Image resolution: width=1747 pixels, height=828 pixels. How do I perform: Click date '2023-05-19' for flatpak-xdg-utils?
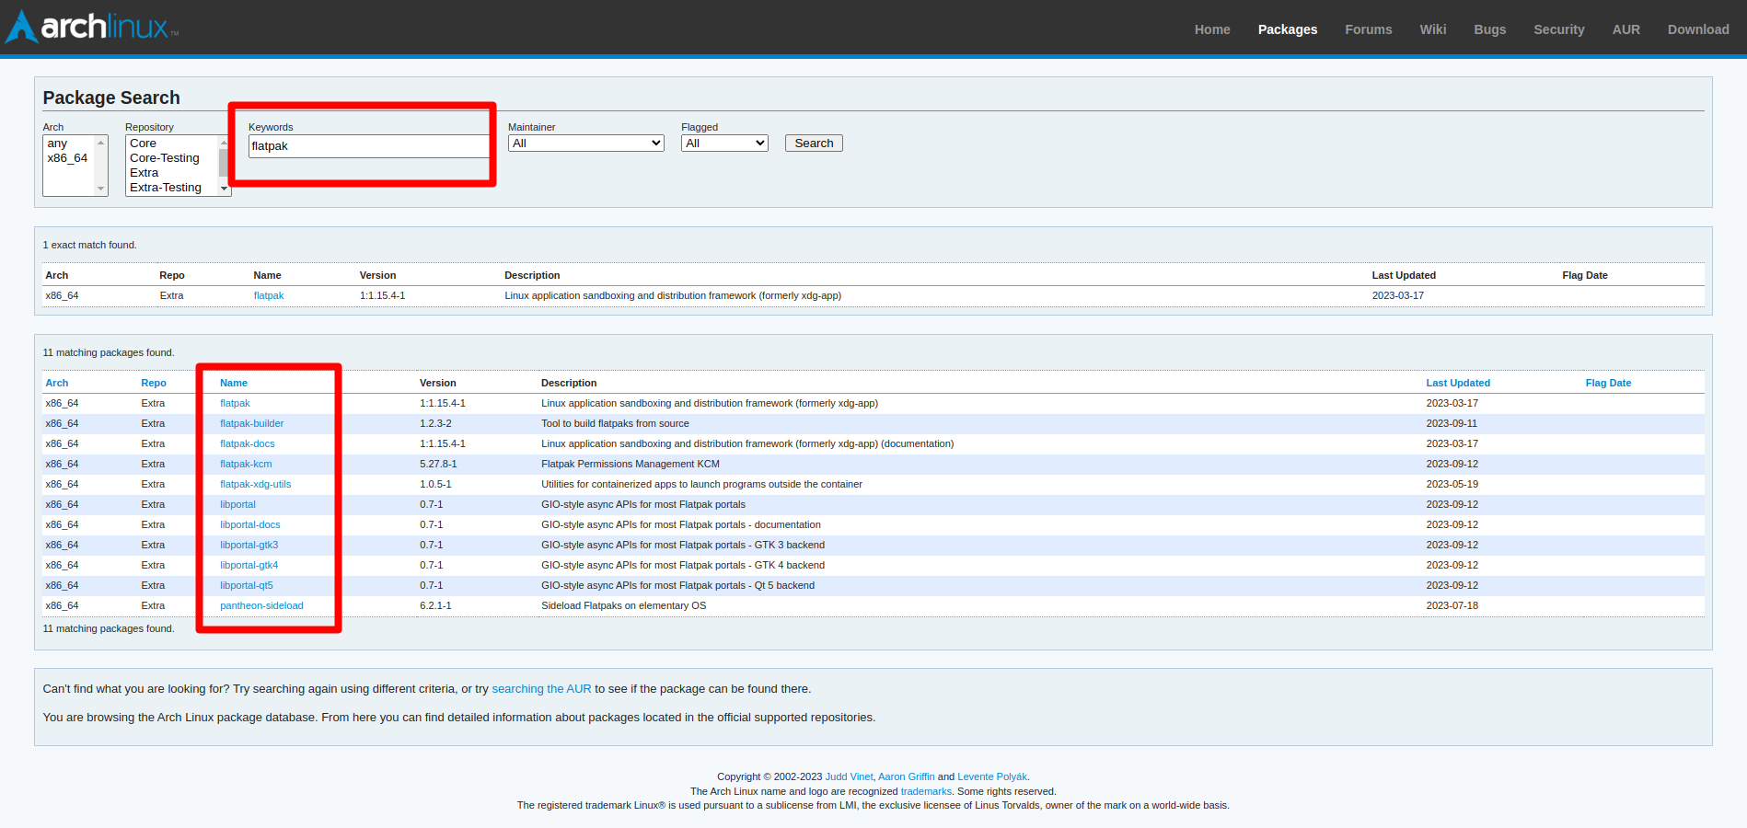coord(1452,485)
